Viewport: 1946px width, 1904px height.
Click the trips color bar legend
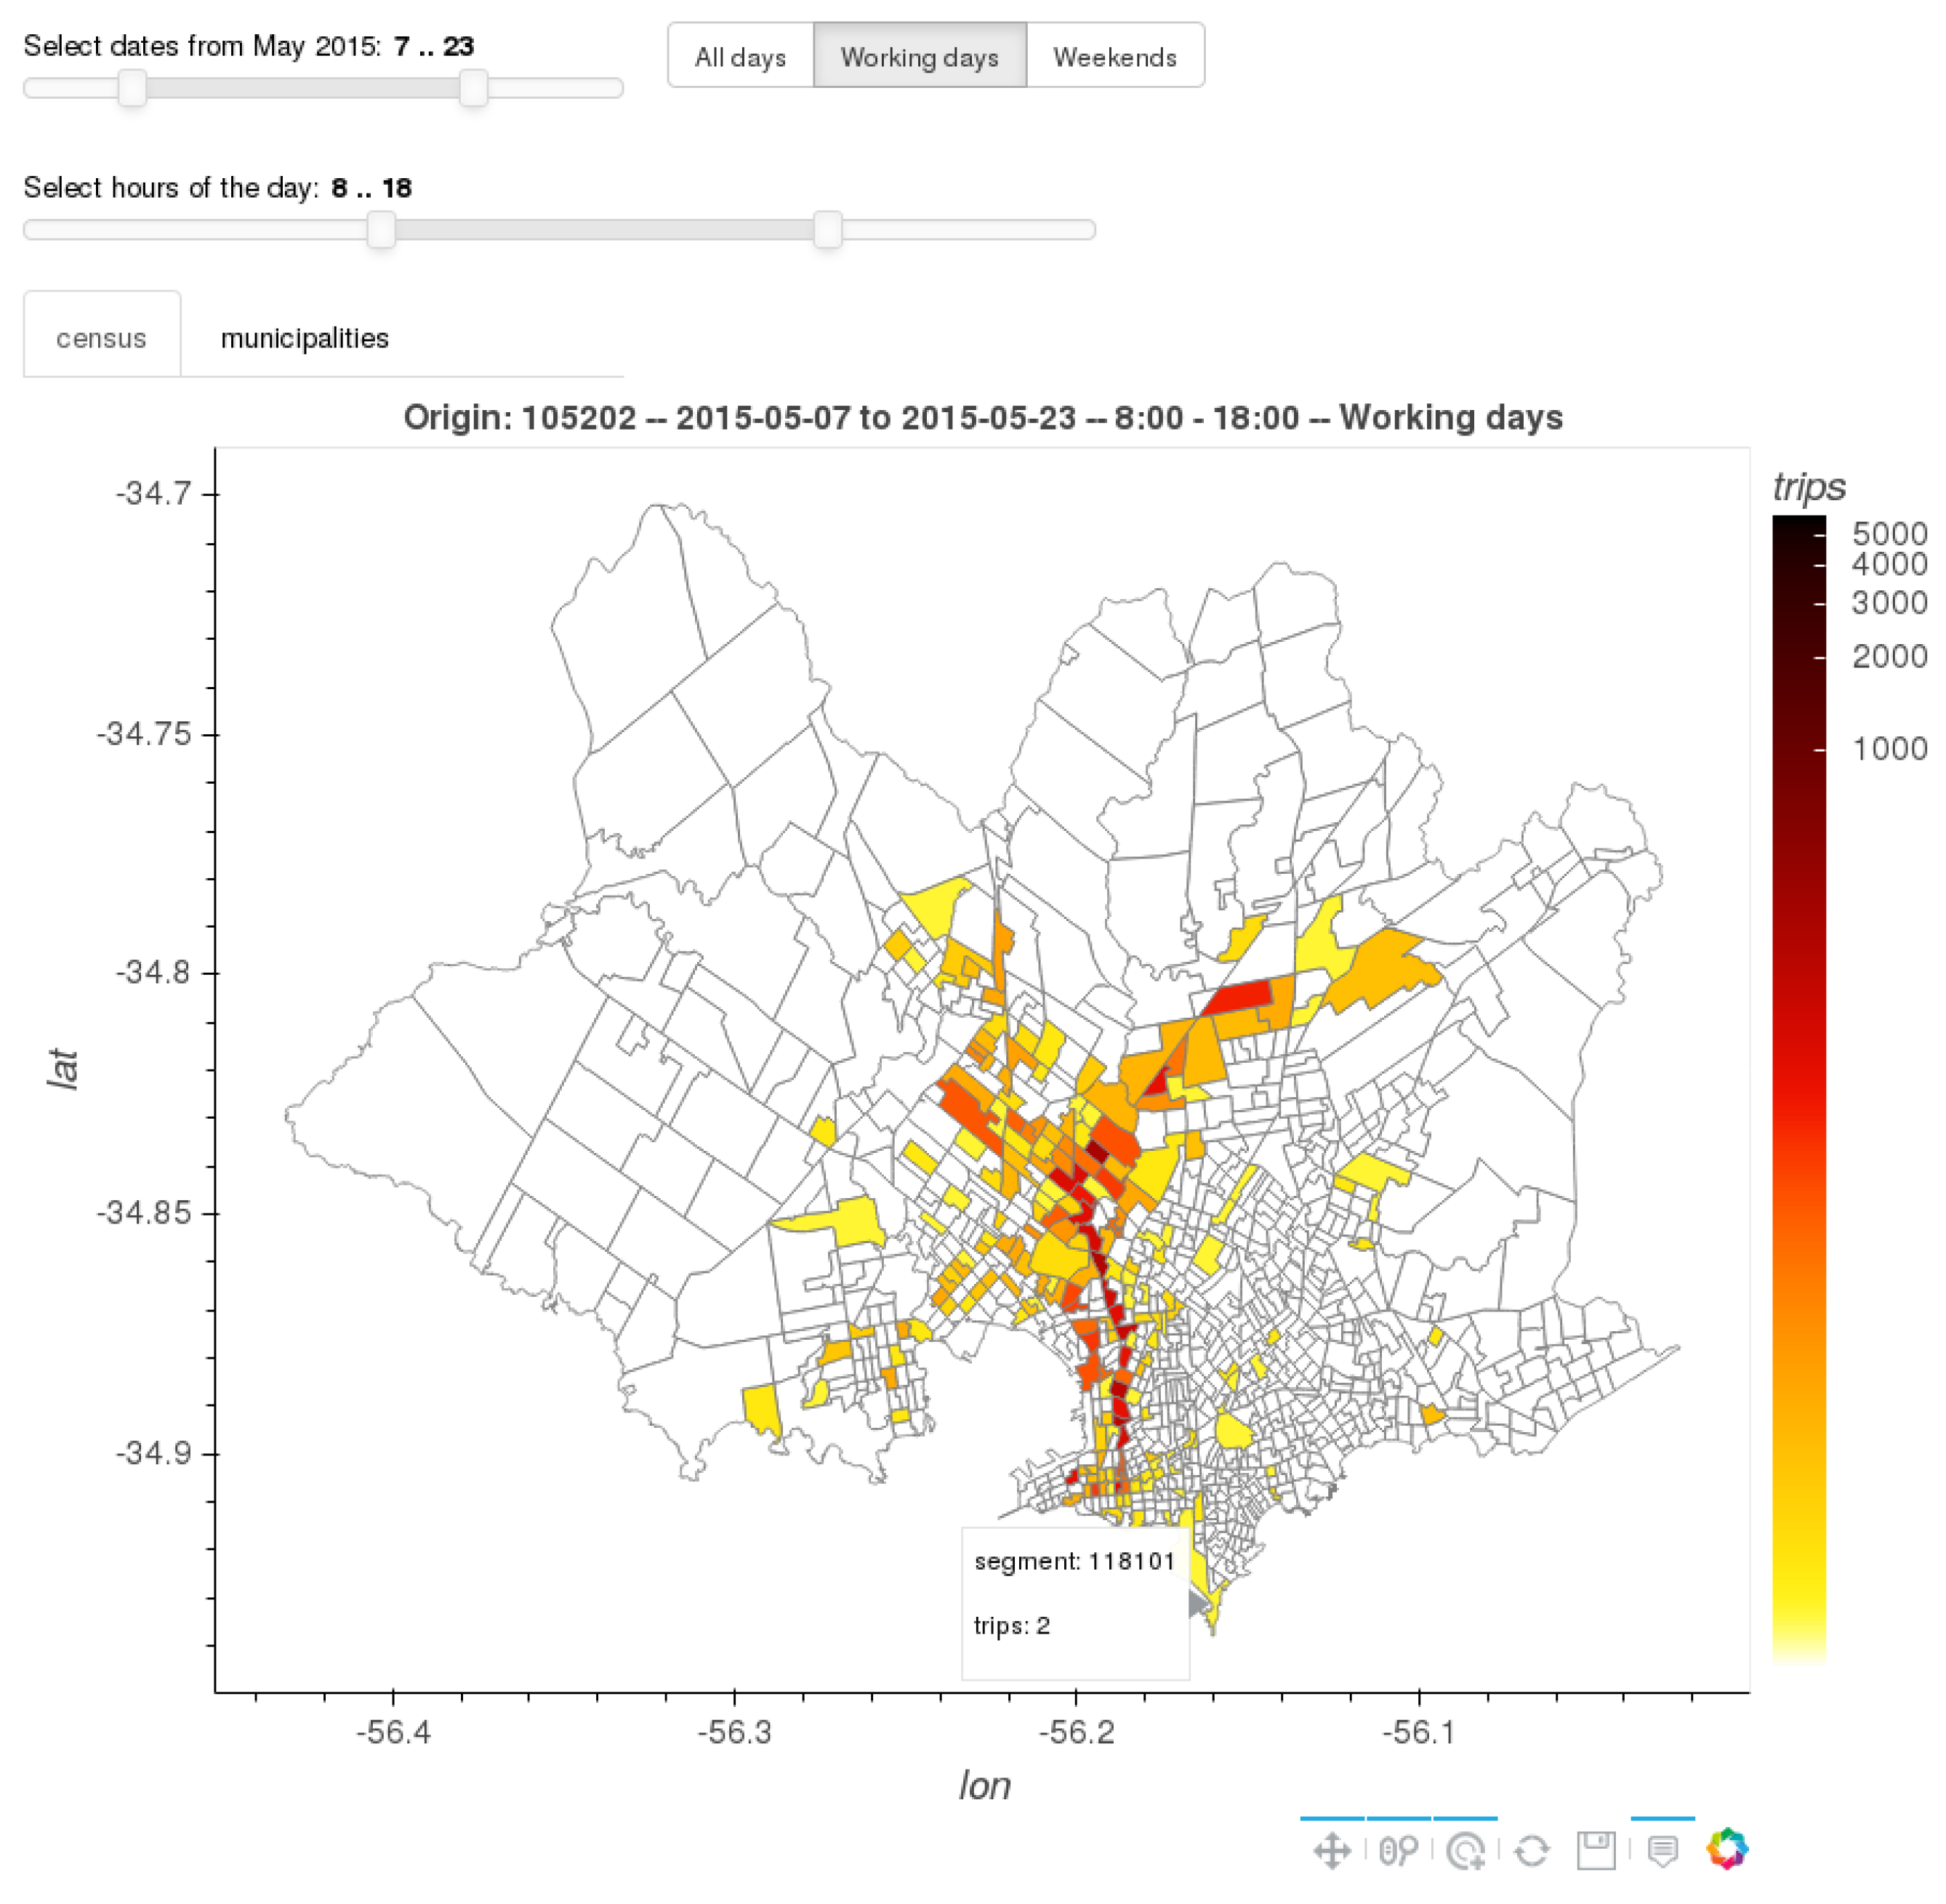click(x=1798, y=1090)
